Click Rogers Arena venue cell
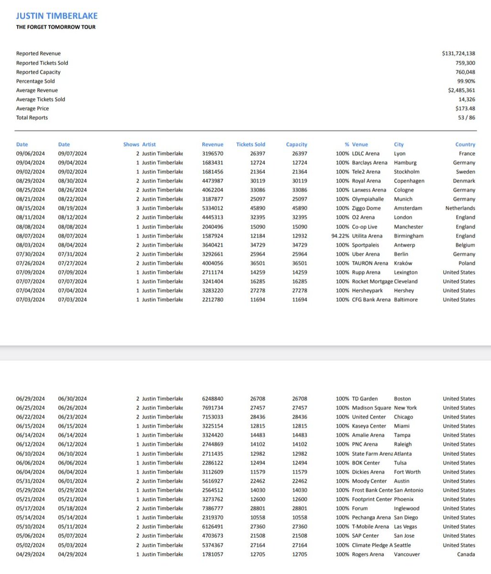Viewport: 491px width, 574px height. point(368,554)
